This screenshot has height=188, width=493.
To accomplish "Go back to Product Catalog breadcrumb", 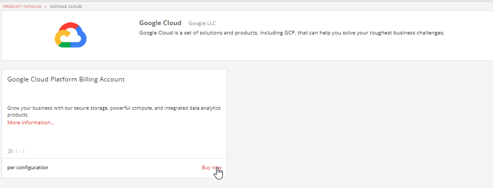I will 23,7.
